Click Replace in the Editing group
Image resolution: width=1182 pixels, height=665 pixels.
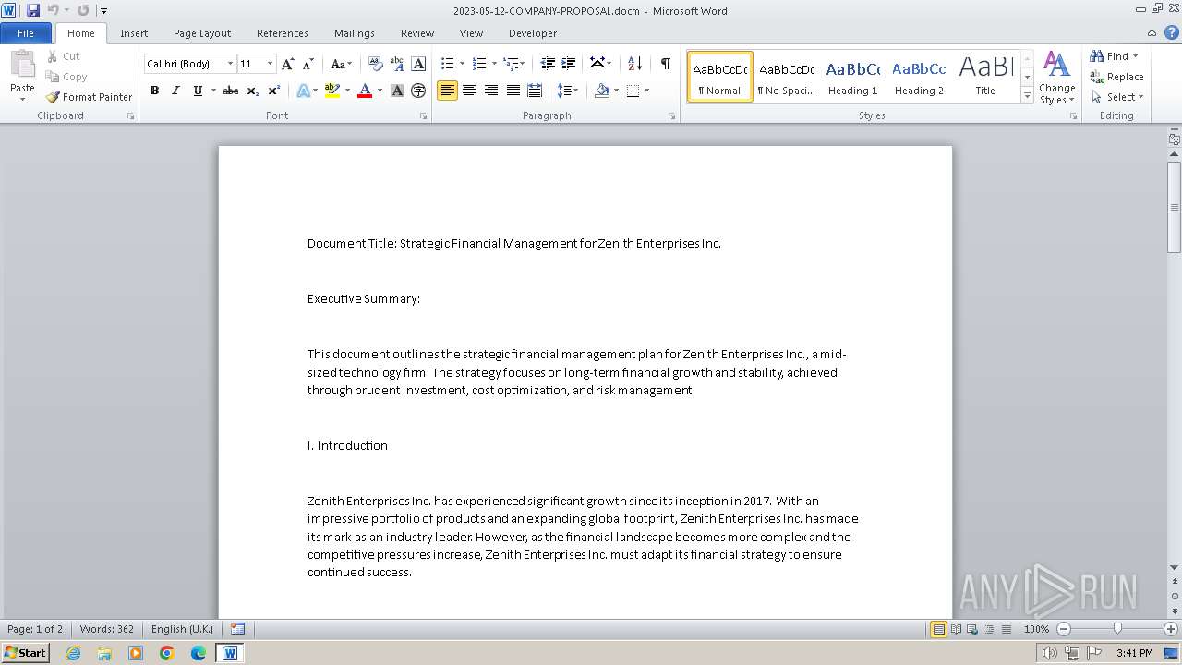point(1116,77)
